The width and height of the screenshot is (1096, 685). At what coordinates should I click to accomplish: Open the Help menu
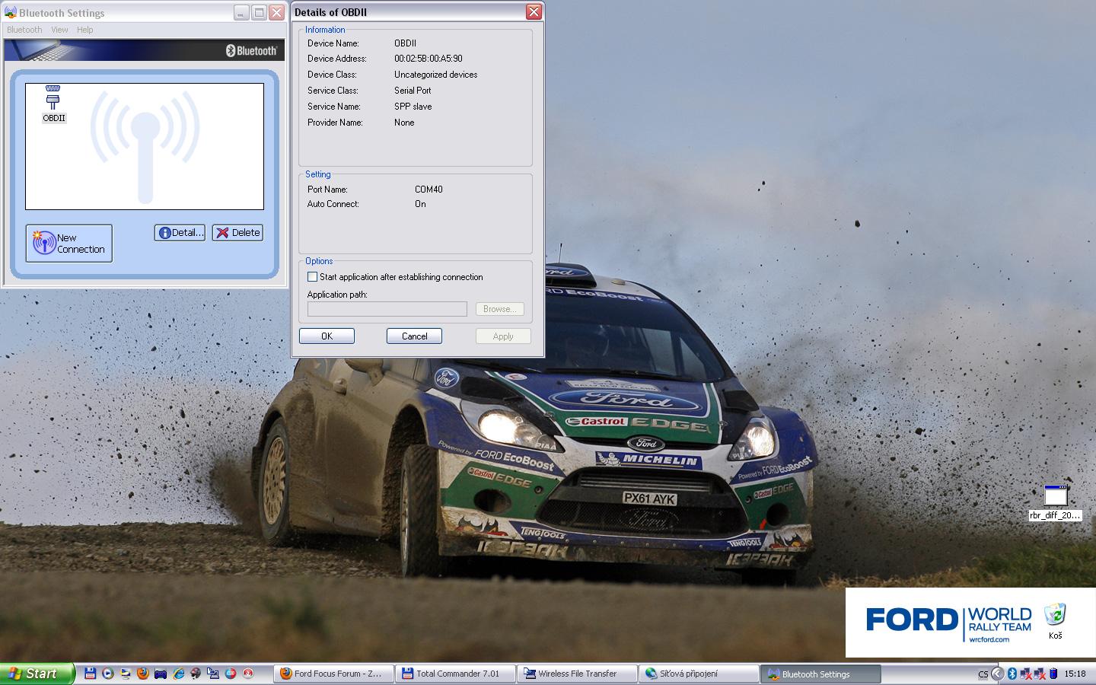pos(84,30)
